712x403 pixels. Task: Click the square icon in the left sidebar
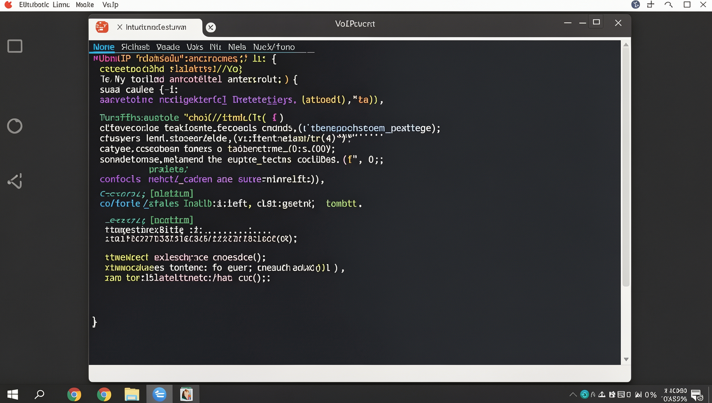(15, 46)
